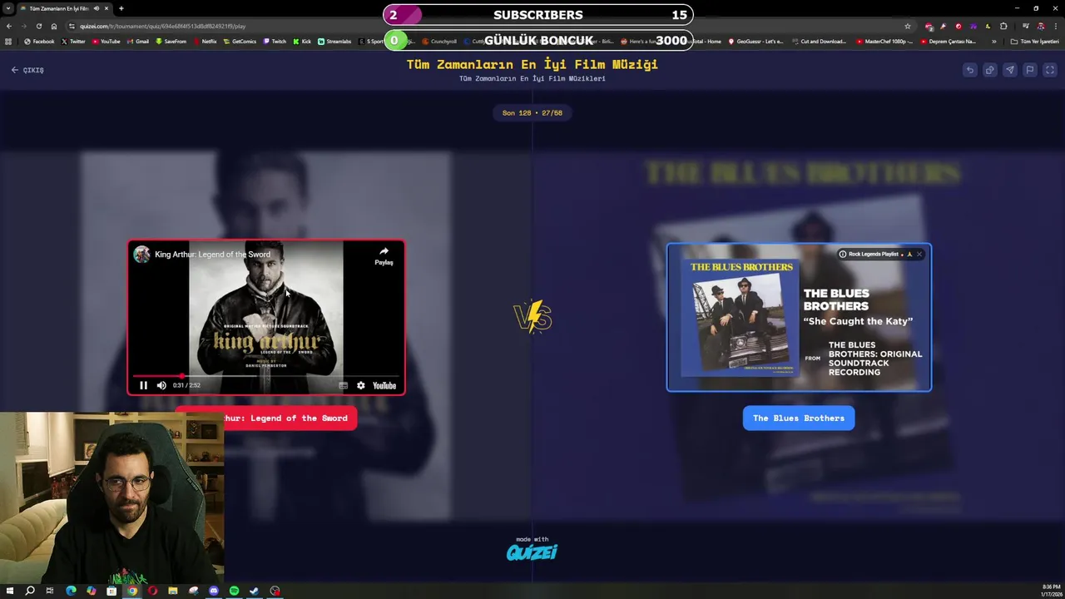Open the Twitch bookmark
This screenshot has width=1065, height=599.
click(275, 41)
